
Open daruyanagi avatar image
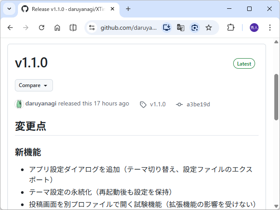pos(19,104)
